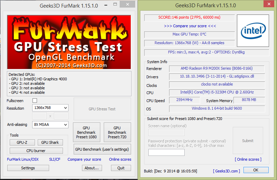Click the 'clocks not available' field

217,84
